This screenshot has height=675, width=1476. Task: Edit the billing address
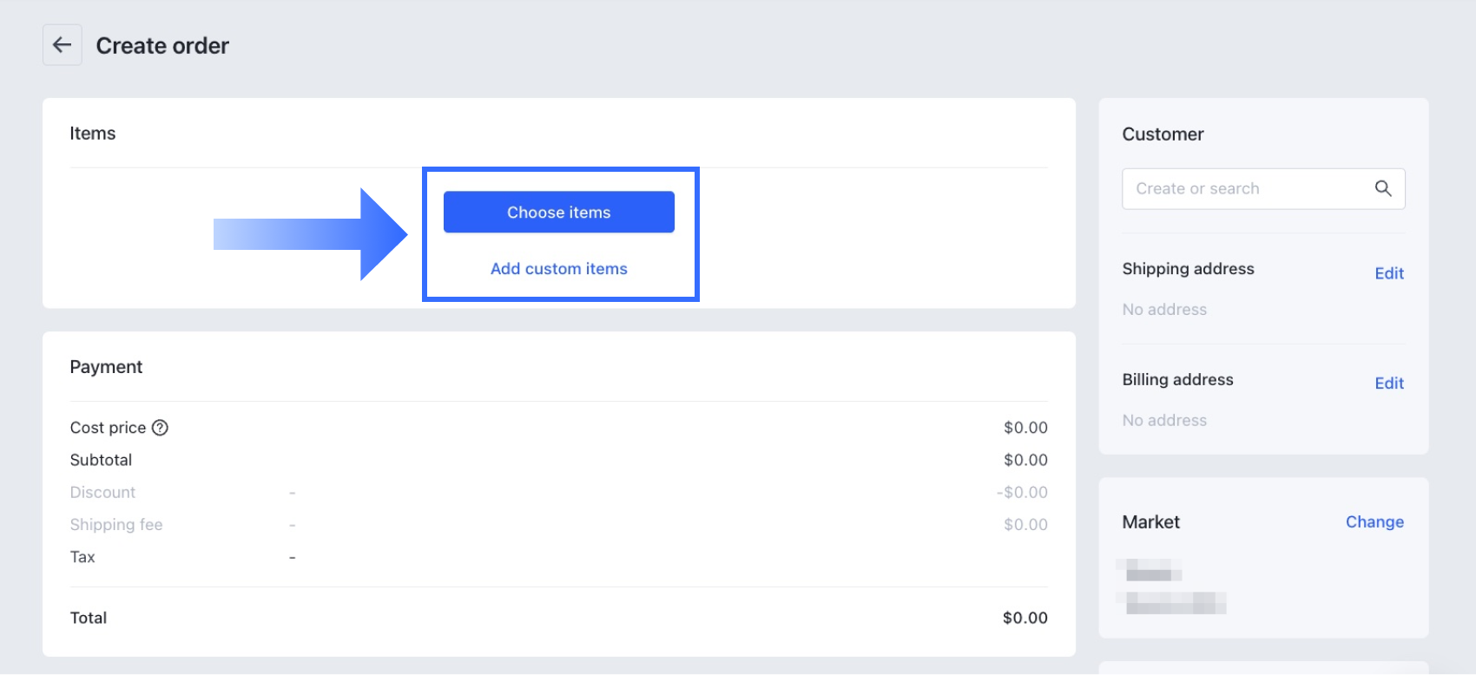(x=1388, y=383)
